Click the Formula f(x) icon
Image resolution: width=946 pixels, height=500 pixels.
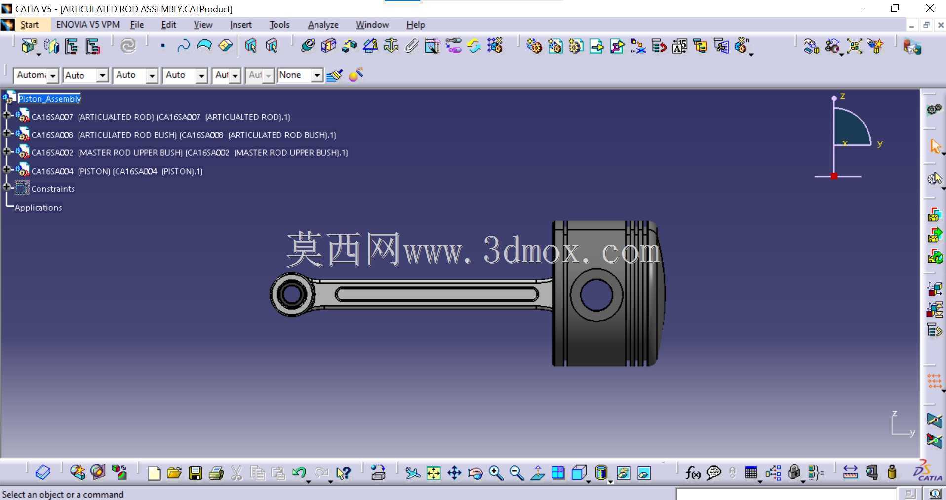692,473
